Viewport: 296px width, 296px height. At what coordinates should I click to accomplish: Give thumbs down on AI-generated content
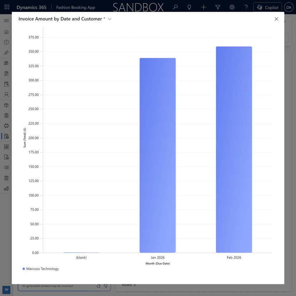pos(105,286)
